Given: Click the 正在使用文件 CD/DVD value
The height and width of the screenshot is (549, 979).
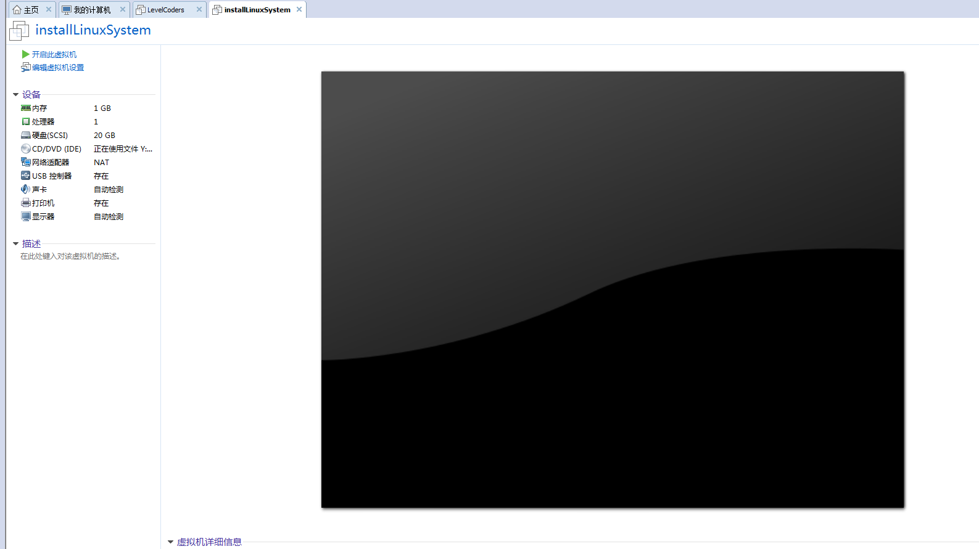Looking at the screenshot, I should coord(123,148).
